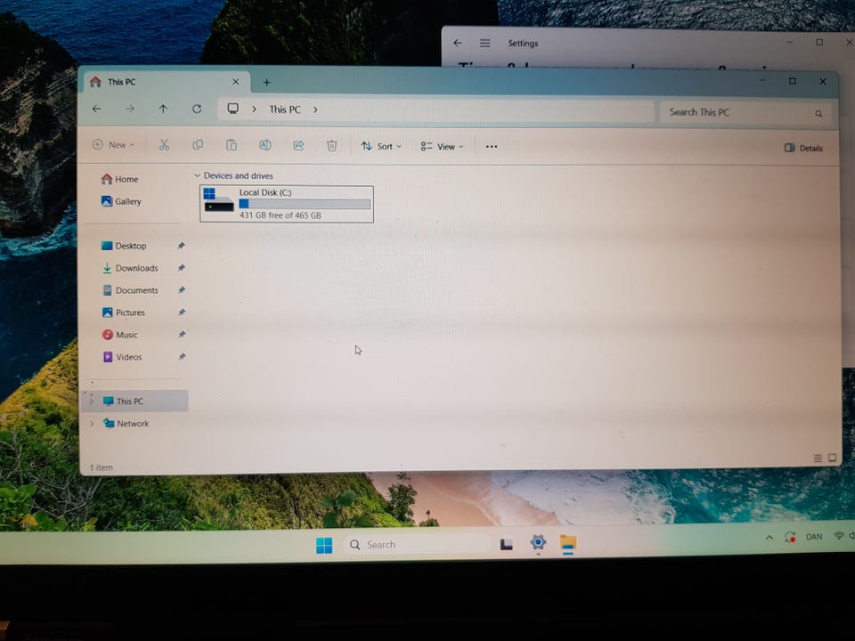Image resolution: width=855 pixels, height=641 pixels.
Task: Collapse the Devices and drives group
Action: (198, 175)
